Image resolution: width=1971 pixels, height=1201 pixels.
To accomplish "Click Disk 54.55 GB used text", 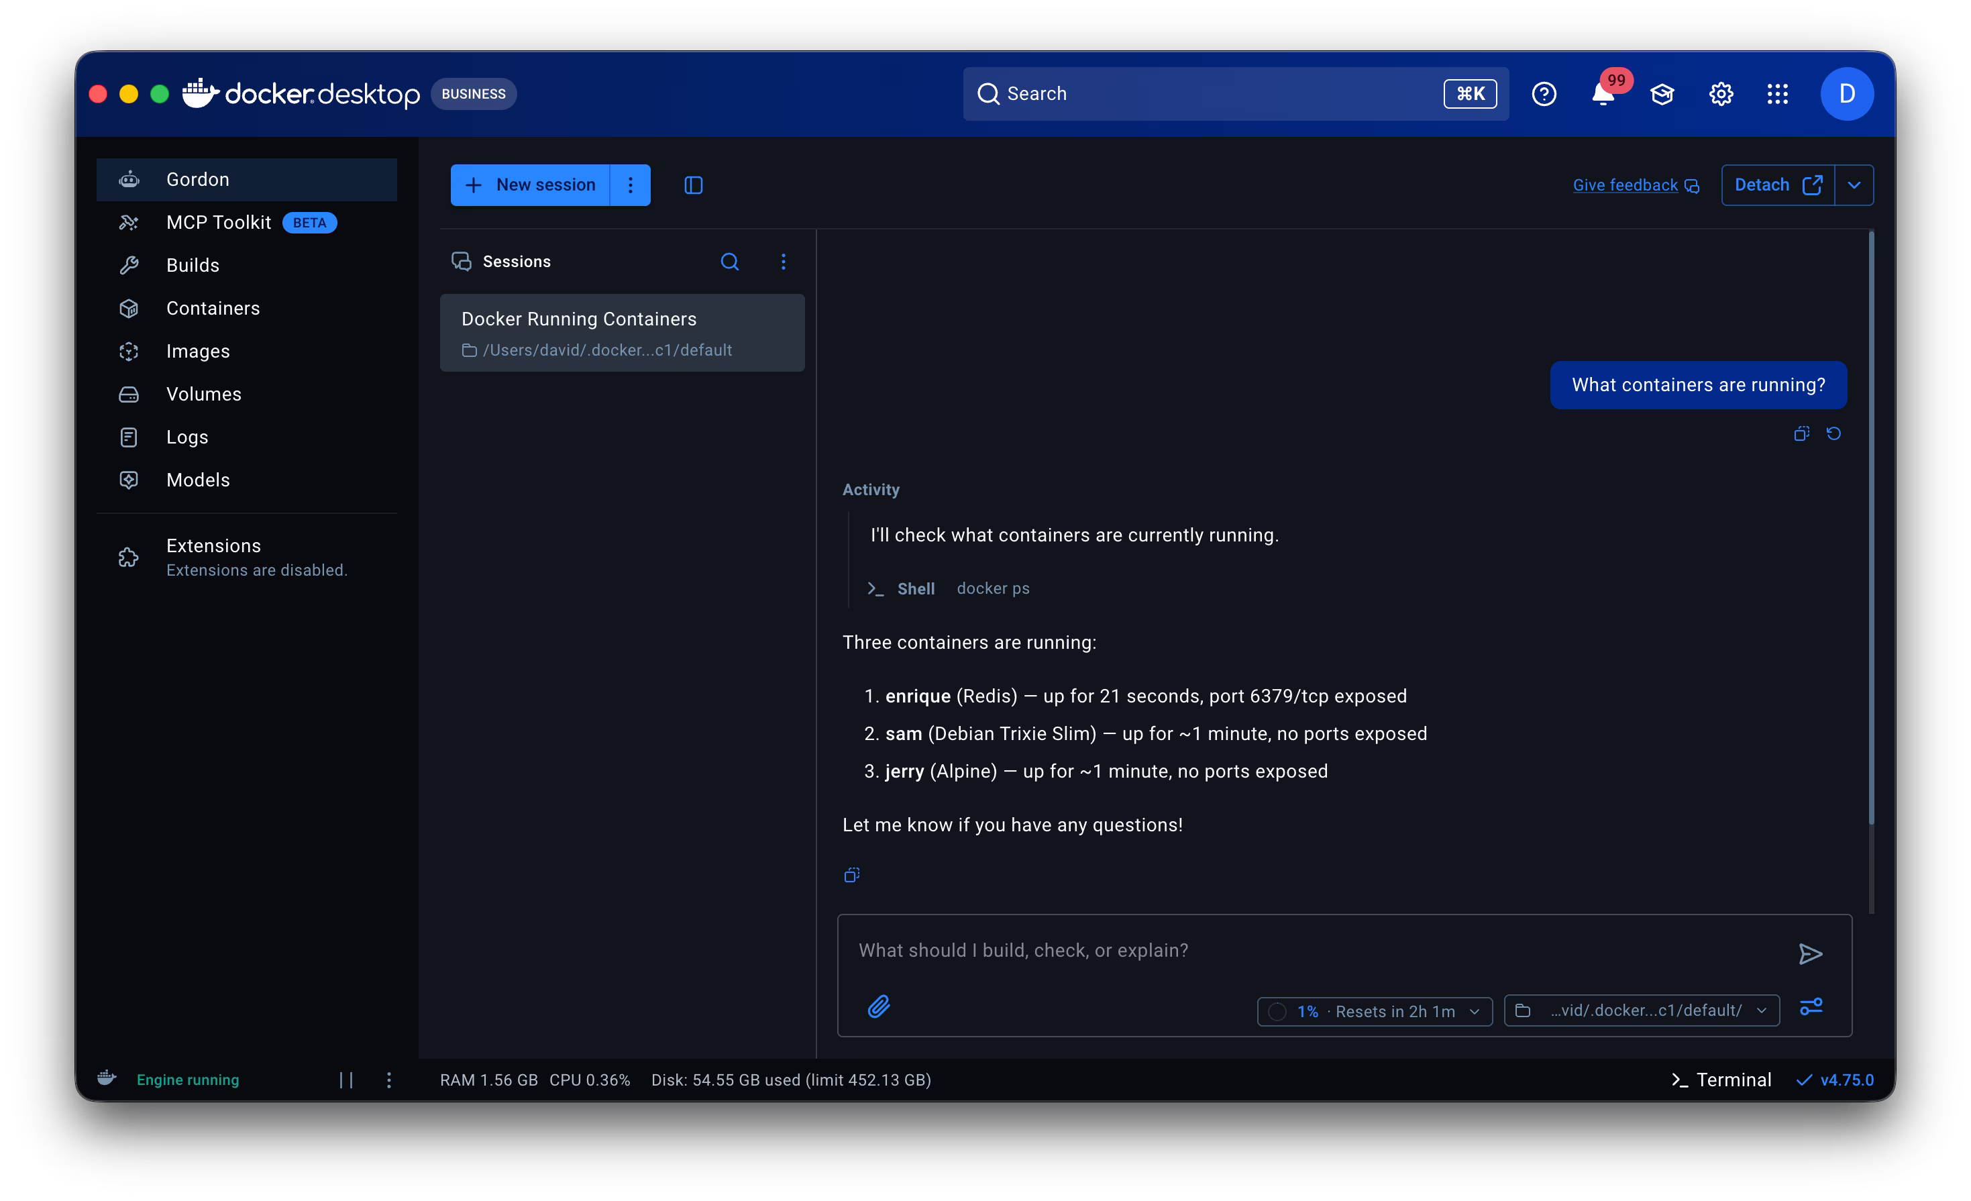I will 791,1080.
